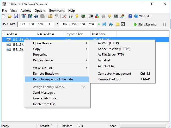Click Start Scanning

[x=145, y=24]
